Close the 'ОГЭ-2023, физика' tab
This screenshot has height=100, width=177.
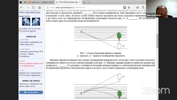point(80,2)
